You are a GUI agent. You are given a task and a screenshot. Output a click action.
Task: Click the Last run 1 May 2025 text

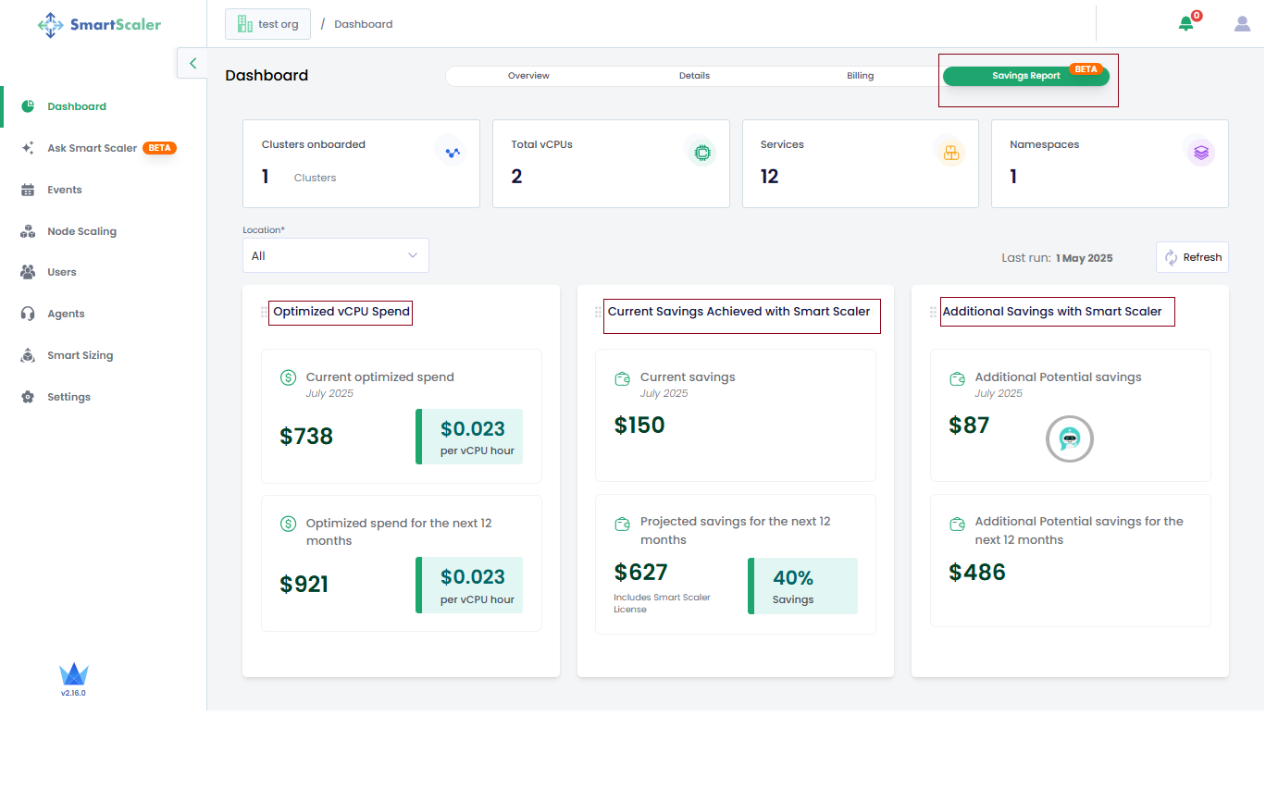click(x=1057, y=258)
